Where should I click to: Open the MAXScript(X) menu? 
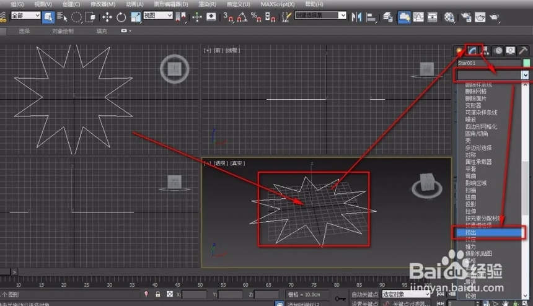tap(278, 4)
